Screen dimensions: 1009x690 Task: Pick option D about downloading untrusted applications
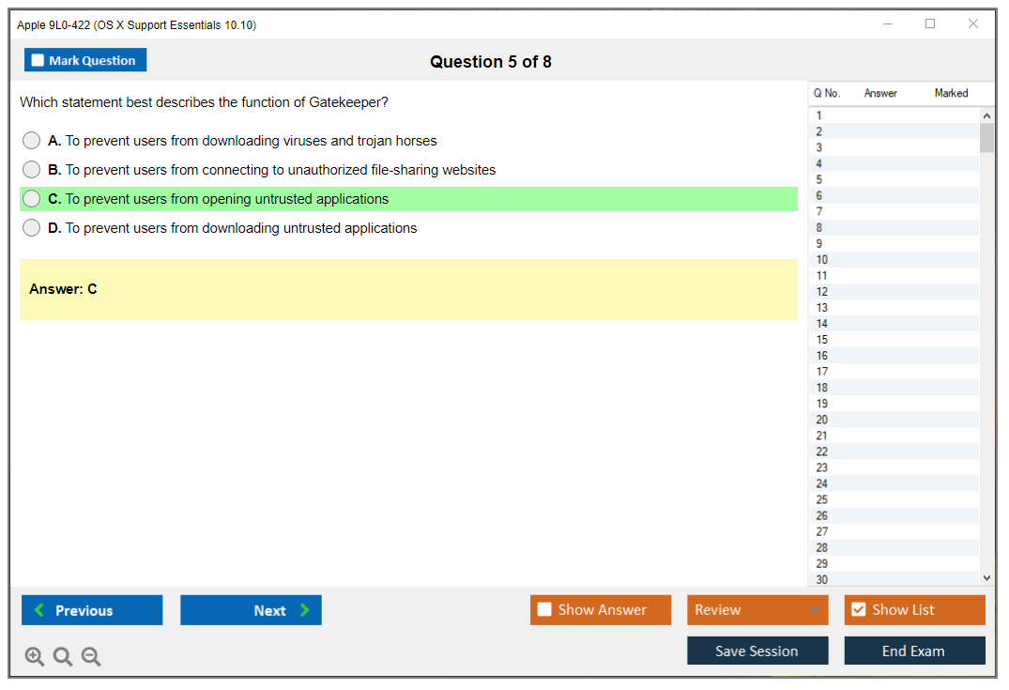[x=32, y=228]
